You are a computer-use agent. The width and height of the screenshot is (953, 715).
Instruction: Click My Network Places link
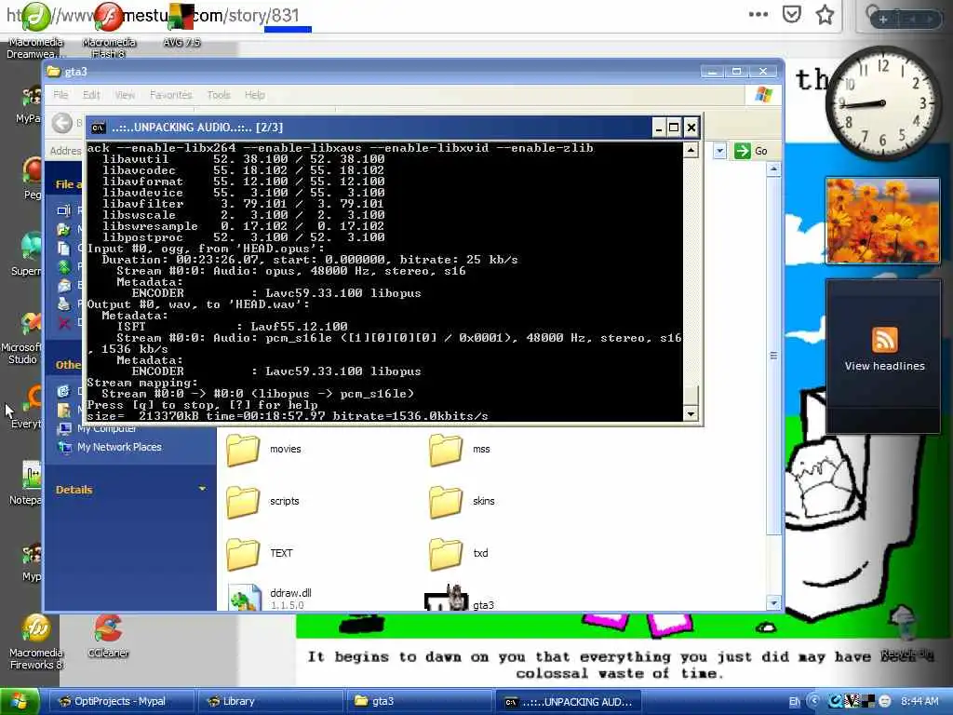click(x=119, y=447)
